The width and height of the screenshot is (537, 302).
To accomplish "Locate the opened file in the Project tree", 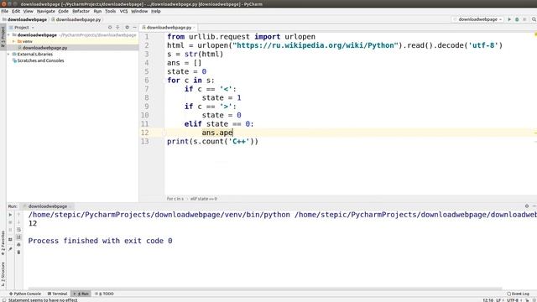I will [x=110, y=28].
